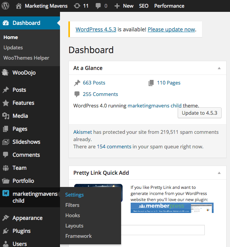Image resolution: width=230 pixels, height=247 pixels.
Task: Open the marketingmavens child menu item
Action: pyautogui.click(x=30, y=197)
